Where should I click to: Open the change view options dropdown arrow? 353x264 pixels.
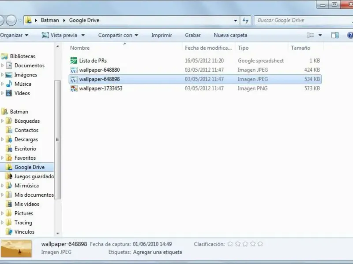[320, 35]
